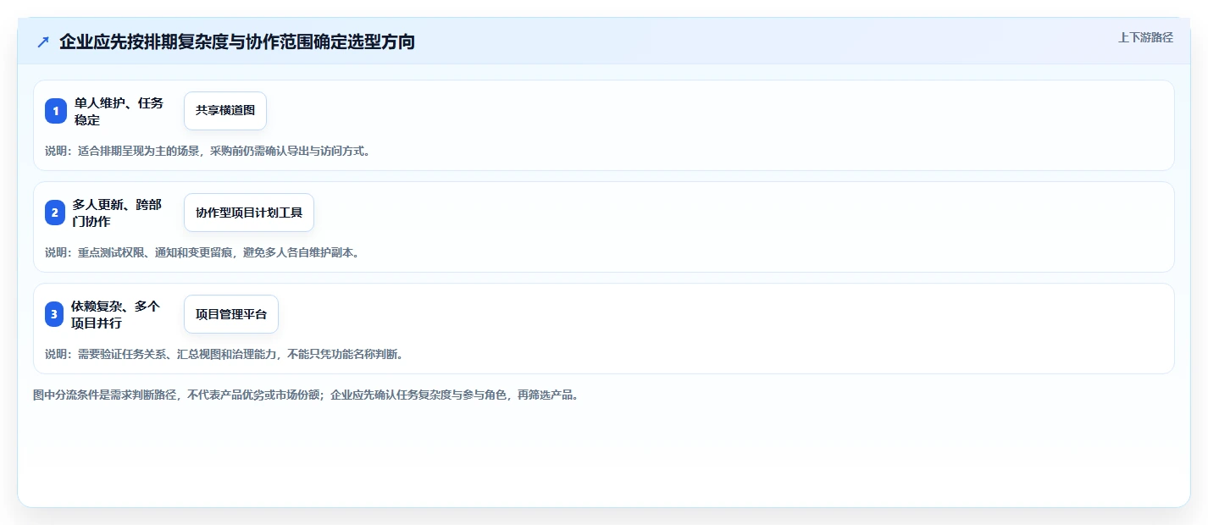Click the 上下游路径 label

click(1145, 37)
